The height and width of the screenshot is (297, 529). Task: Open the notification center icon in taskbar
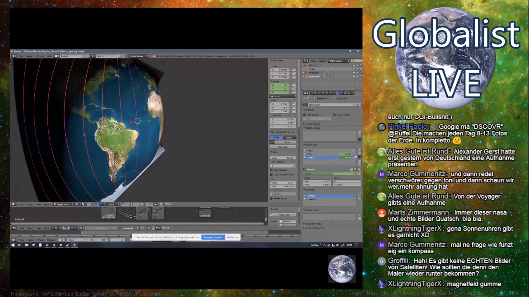coord(357,245)
